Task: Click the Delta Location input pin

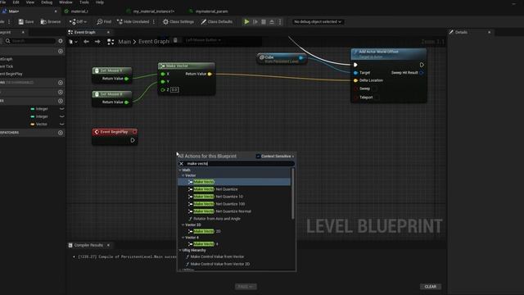Action: point(355,80)
